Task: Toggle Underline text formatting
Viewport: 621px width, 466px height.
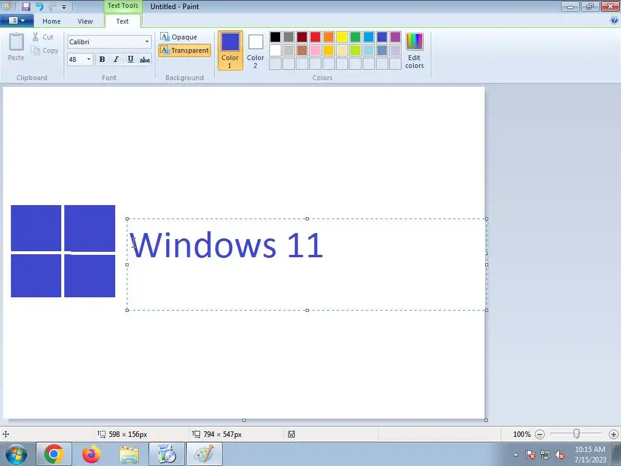Action: click(x=130, y=59)
